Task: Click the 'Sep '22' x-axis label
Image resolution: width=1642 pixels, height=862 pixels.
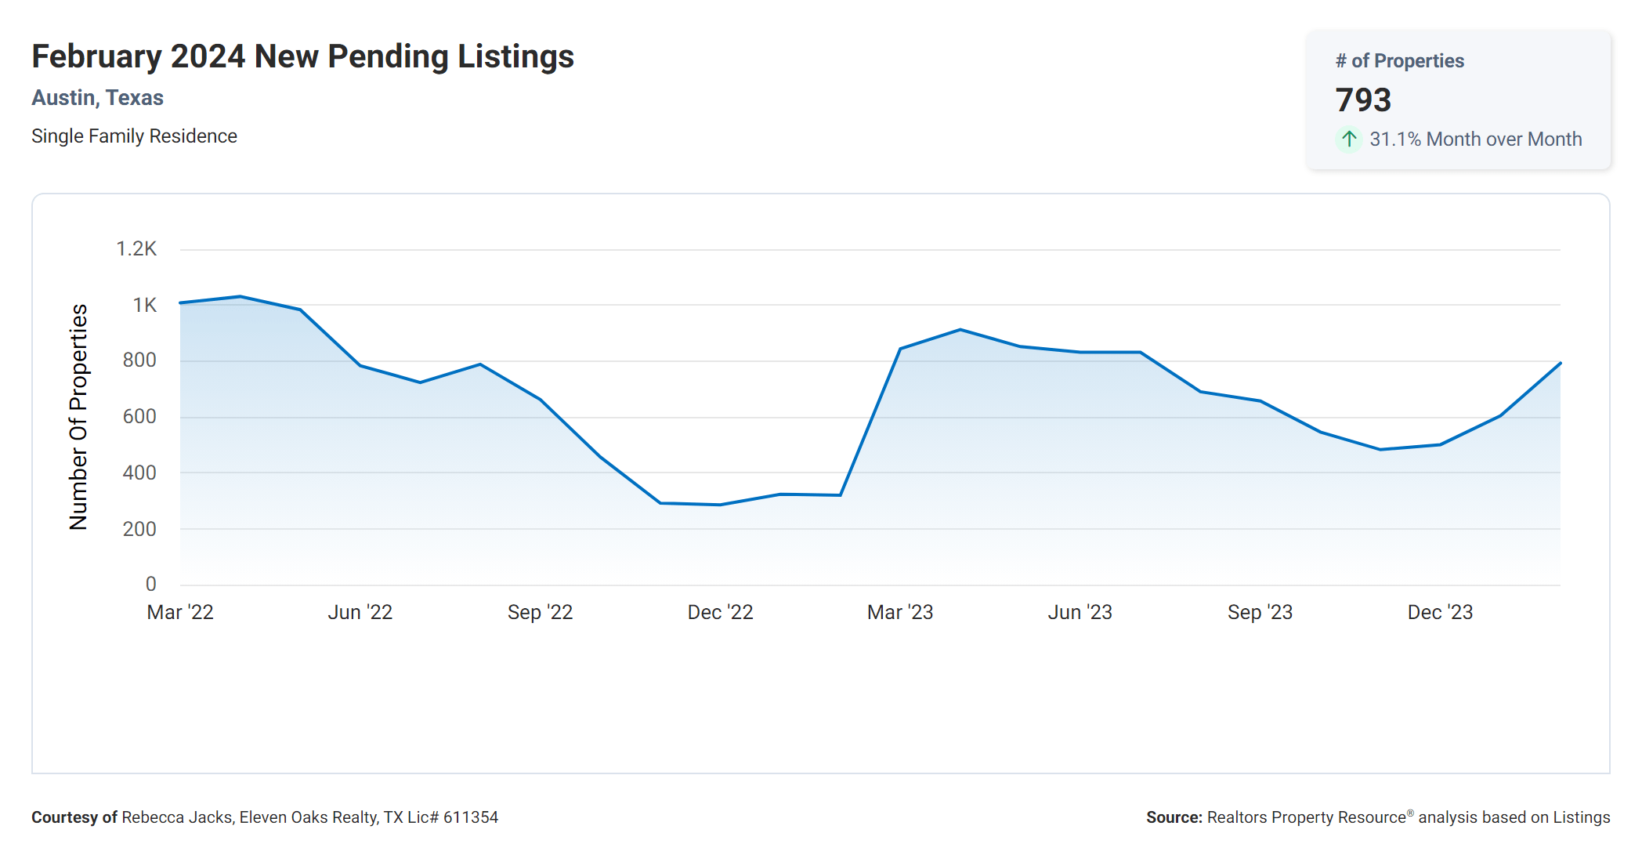Action: click(540, 612)
